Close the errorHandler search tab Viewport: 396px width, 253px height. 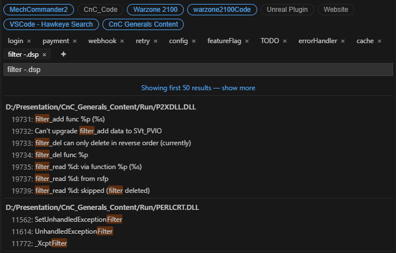pos(343,41)
